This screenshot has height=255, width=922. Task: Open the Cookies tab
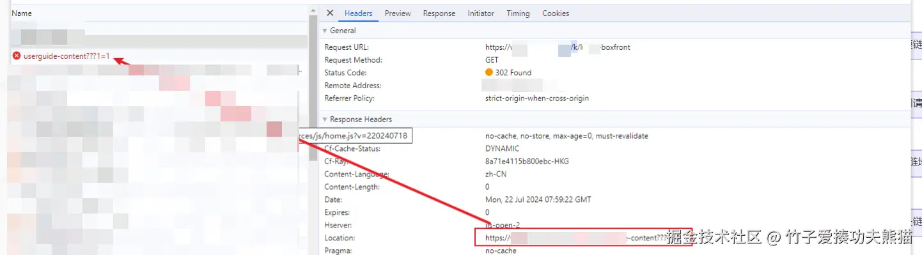pos(556,13)
